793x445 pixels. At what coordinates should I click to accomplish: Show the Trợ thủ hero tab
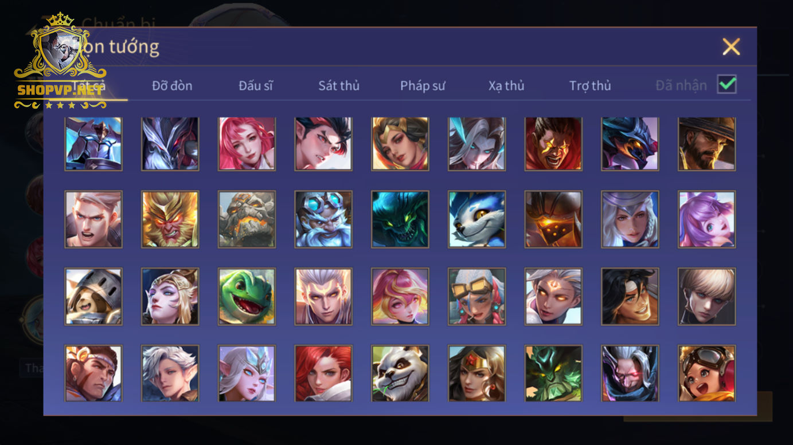(x=590, y=86)
